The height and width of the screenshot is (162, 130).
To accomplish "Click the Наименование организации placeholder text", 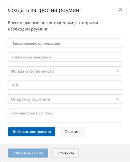I will [x=36, y=44].
